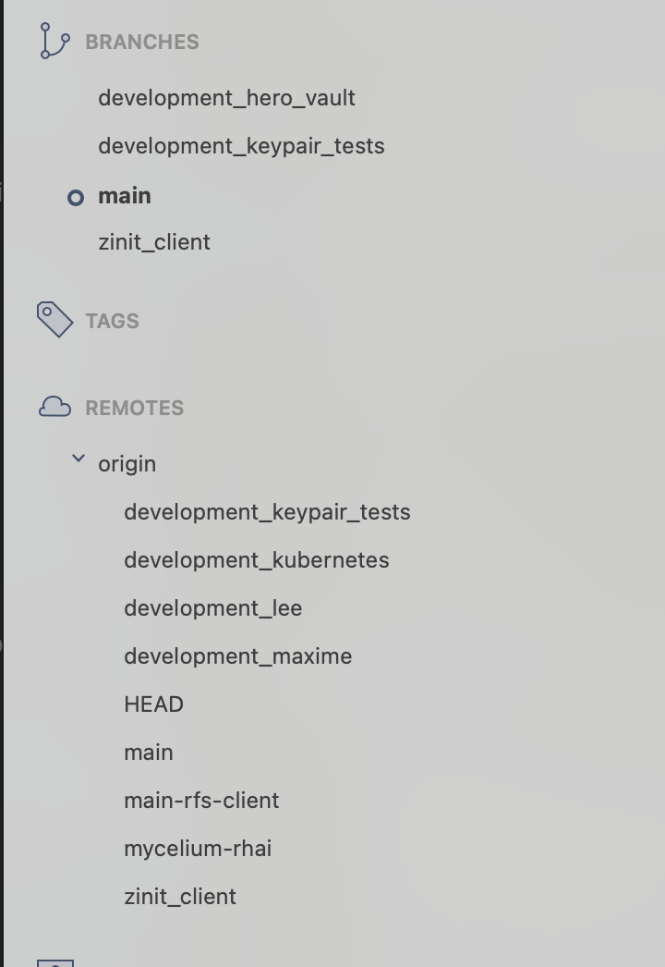The image size is (665, 967).
Task: Select the origin remote entry
Action: [127, 464]
